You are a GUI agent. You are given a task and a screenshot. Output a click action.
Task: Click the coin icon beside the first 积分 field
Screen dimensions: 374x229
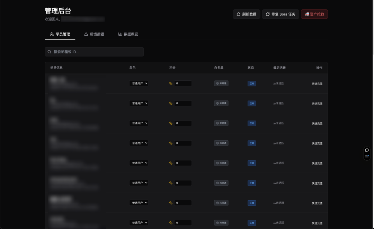(170, 83)
